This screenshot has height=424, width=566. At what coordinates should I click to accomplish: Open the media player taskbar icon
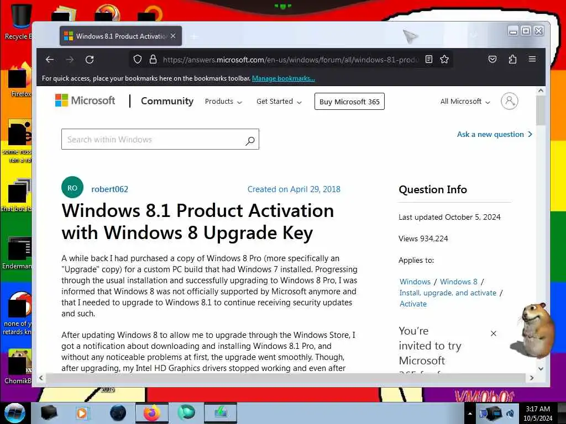(82, 413)
